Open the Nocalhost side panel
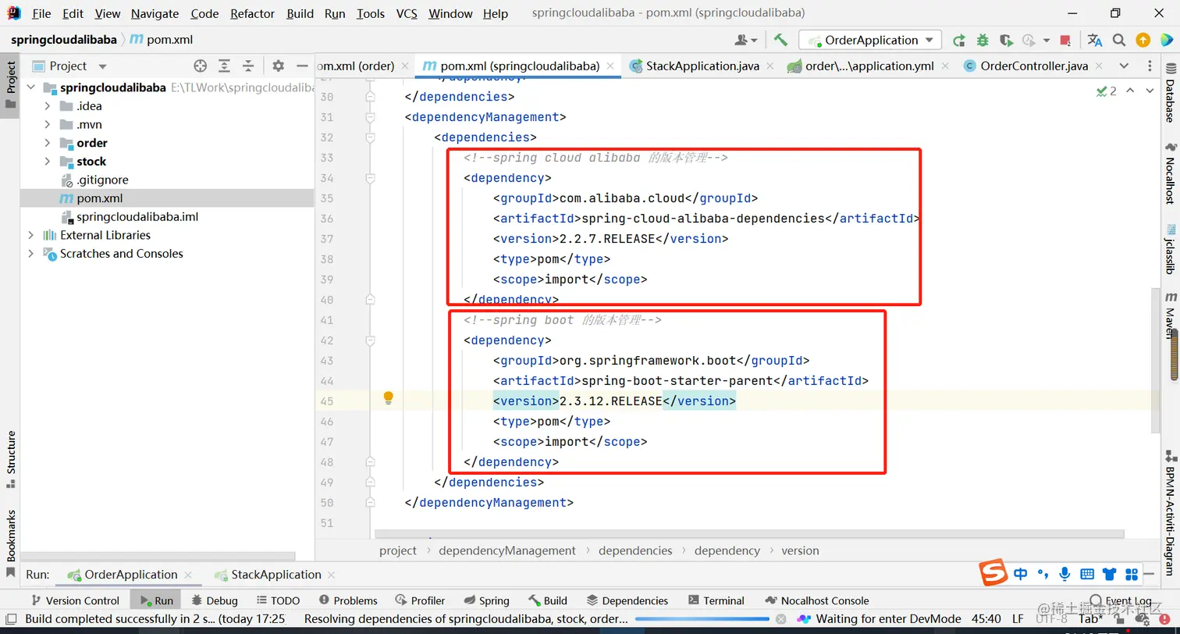Screen dimensions: 1180x634 [1171, 174]
